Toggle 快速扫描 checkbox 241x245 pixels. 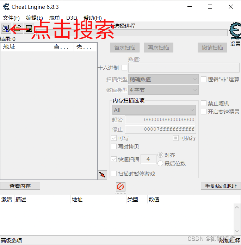point(114,159)
